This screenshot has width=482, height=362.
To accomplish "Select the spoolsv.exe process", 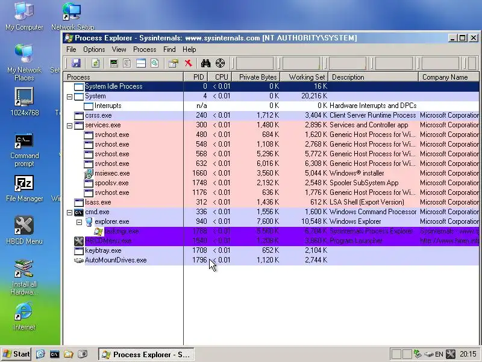I will (271, 183).
